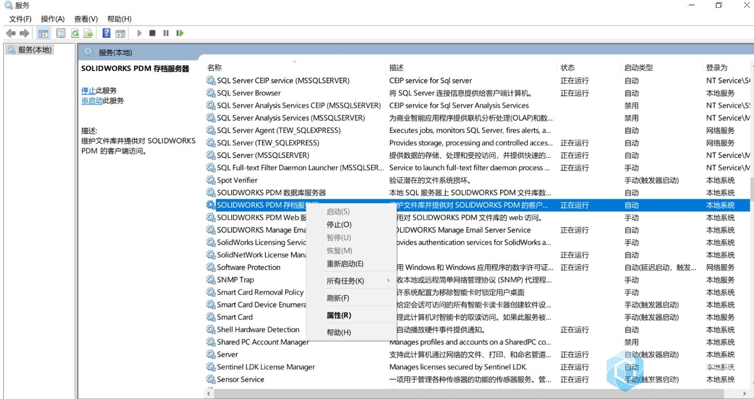
Task: Choose 刷新(F) in the context menu
Action: 351,298
